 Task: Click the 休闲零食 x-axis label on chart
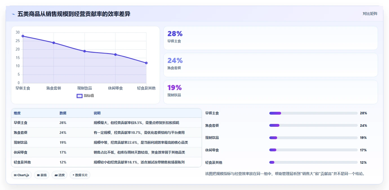[115, 88]
